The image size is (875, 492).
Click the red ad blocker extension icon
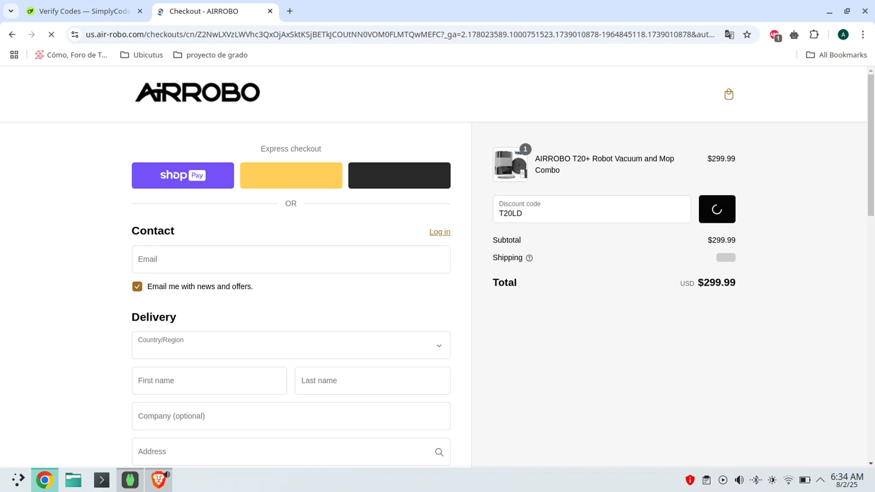pyautogui.click(x=775, y=35)
